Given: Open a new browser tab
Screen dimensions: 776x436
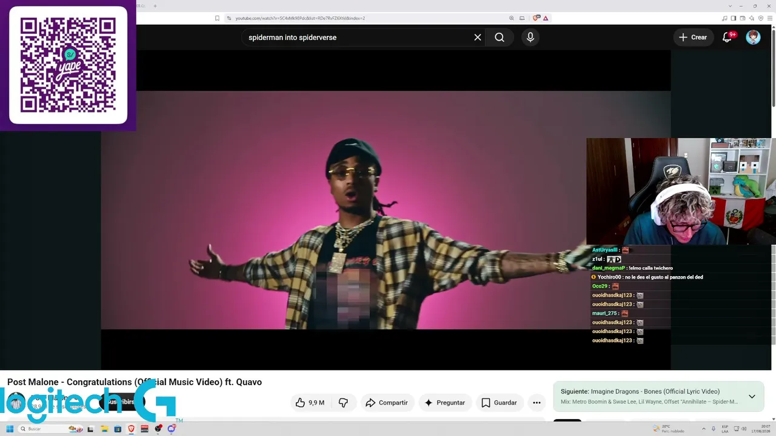Looking at the screenshot, I should pyautogui.click(x=155, y=6).
